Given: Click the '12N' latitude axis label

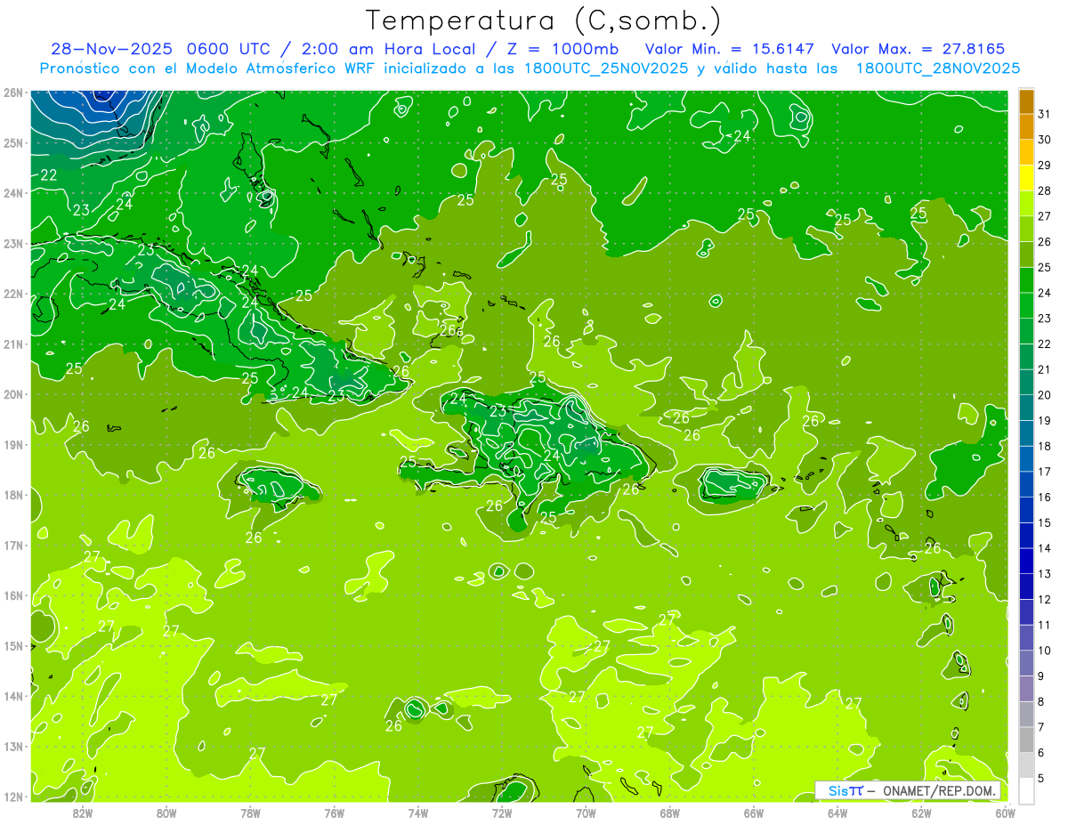Looking at the screenshot, I should (13, 797).
